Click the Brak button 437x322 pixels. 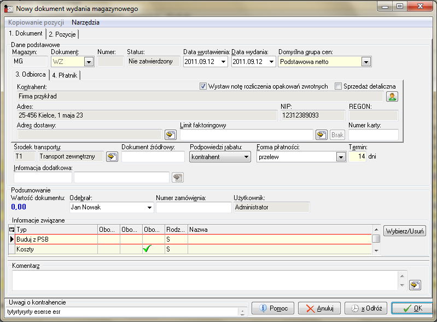[x=337, y=135]
